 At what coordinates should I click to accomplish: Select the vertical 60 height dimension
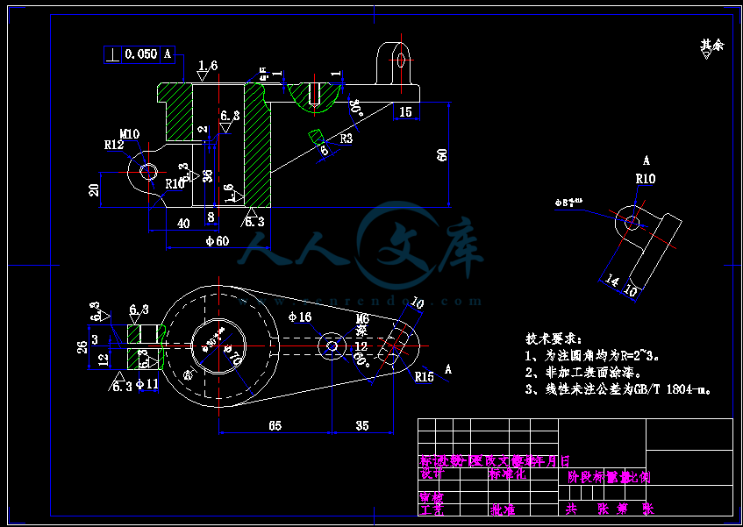pos(441,154)
